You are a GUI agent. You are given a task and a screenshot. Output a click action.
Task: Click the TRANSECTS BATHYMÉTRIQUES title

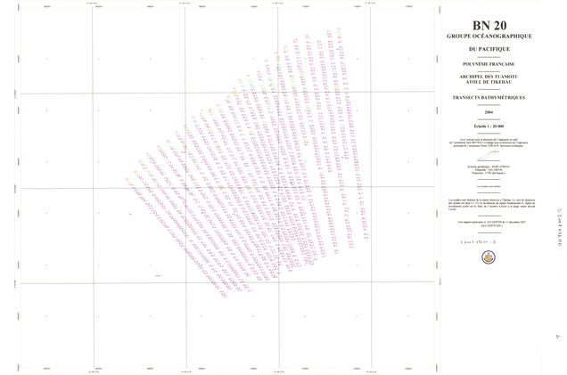coord(488,96)
